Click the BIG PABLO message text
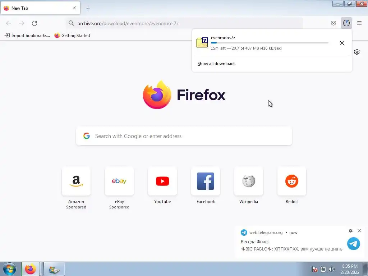Image resolution: width=368 pixels, height=276 pixels. pos(291,249)
